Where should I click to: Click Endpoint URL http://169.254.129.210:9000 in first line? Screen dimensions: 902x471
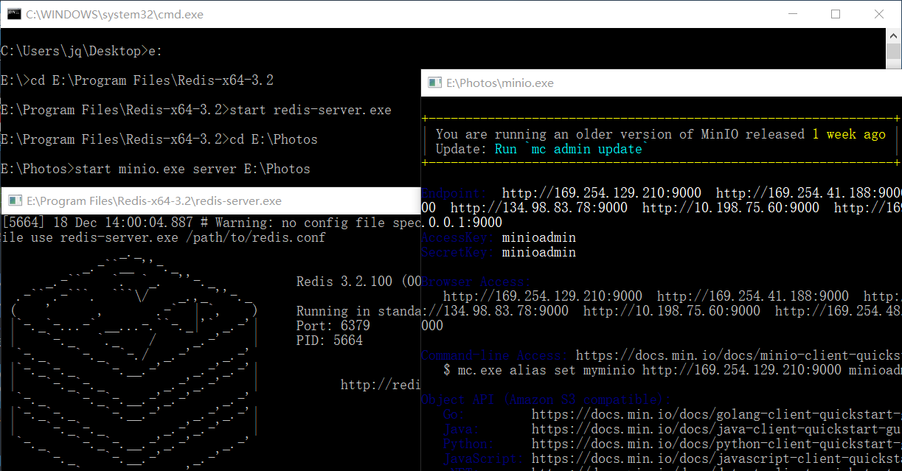click(x=602, y=193)
